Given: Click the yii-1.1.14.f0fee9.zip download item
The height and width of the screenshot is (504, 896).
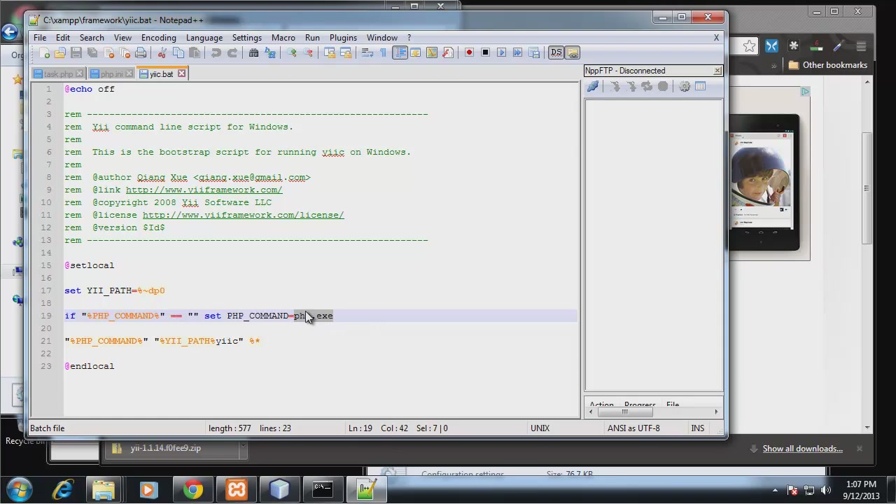Looking at the screenshot, I should [171, 449].
